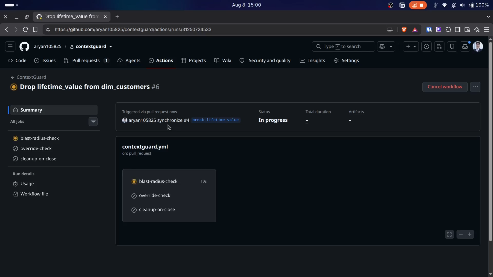Open the Brave Shields icon
This screenshot has width=493, height=277.
[404, 29]
